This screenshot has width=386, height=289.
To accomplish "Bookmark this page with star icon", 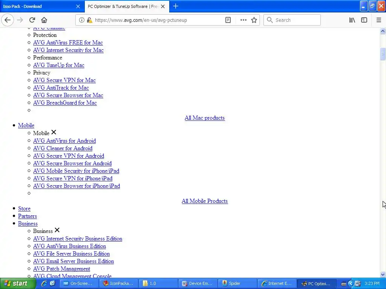I will click(x=254, y=20).
